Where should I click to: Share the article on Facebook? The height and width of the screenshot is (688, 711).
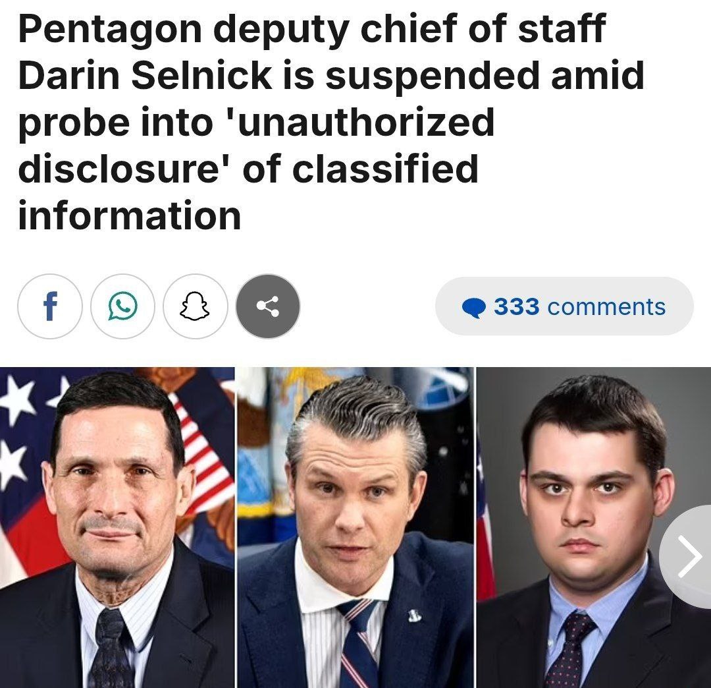(50, 306)
